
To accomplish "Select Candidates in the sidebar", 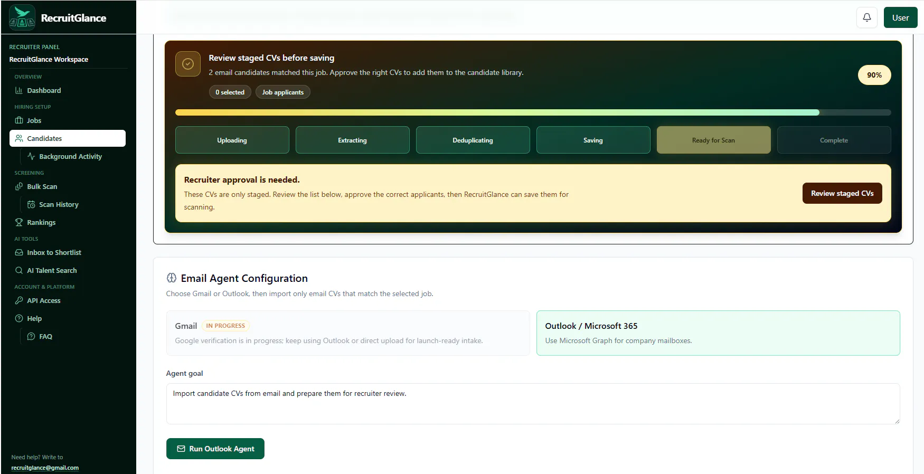I will [68, 139].
